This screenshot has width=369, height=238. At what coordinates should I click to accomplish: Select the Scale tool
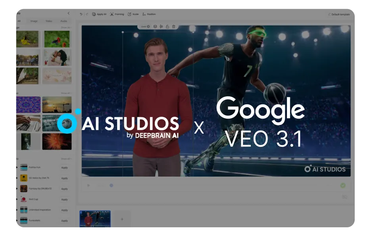pyautogui.click(x=133, y=14)
